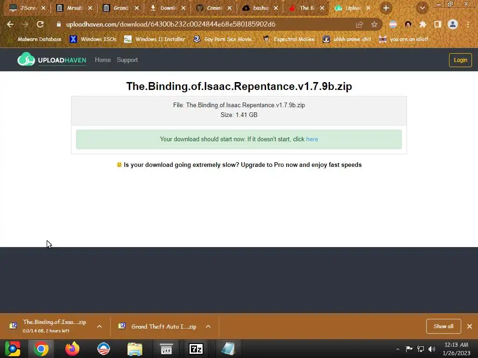The width and height of the screenshot is (478, 358).
Task: Click the Login button
Action: (460, 60)
